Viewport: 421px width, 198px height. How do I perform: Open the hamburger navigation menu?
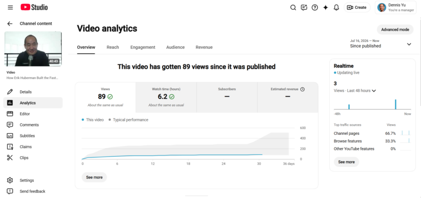tap(10, 7)
